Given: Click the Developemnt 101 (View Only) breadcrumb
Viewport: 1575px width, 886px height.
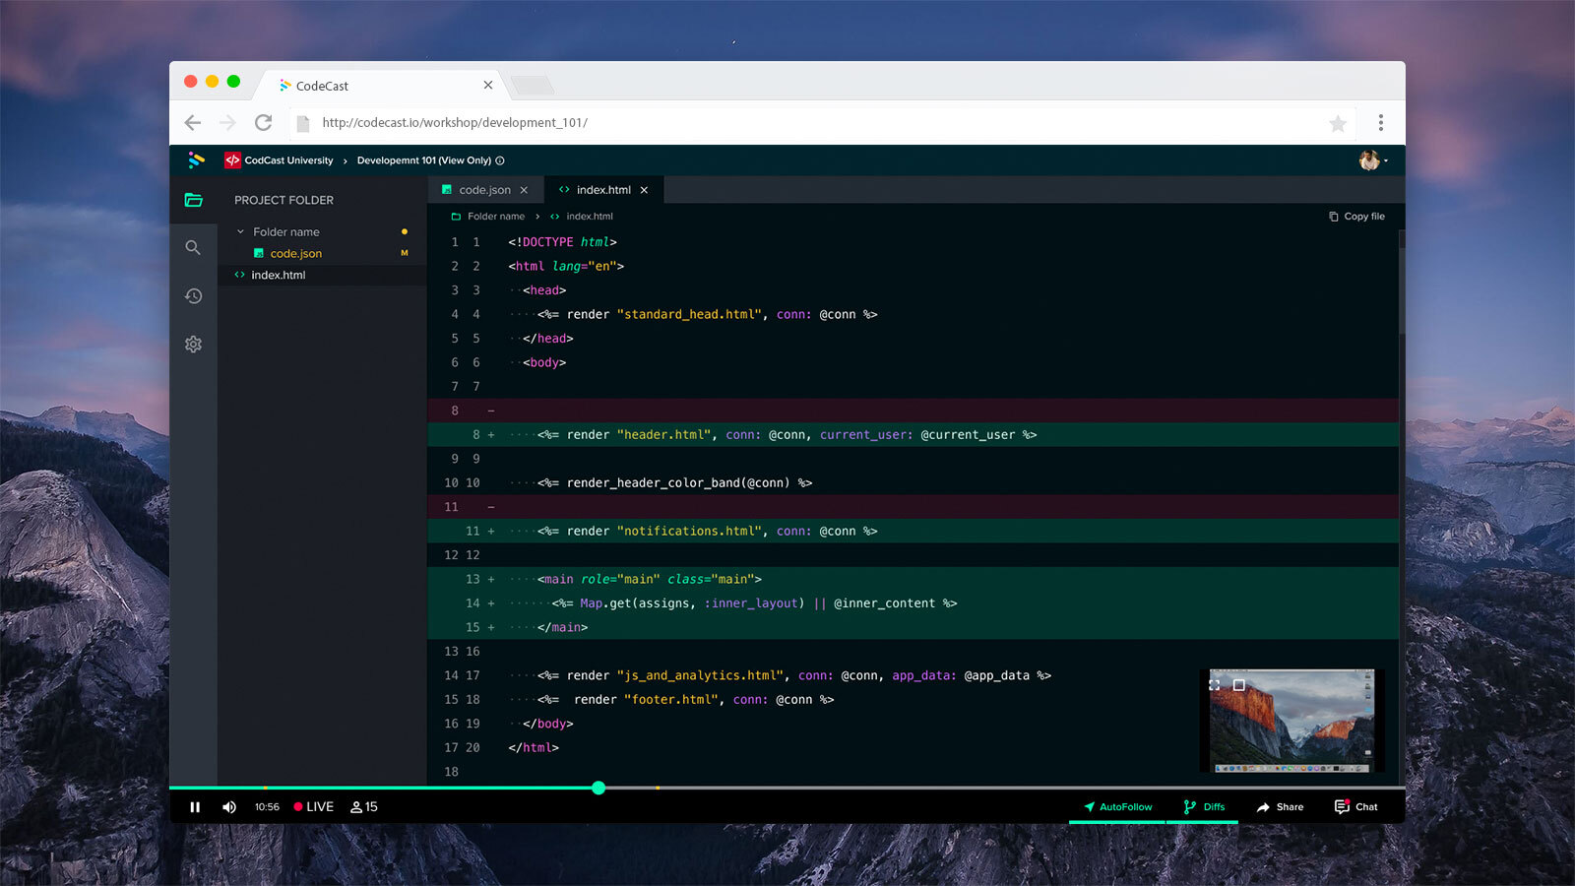Looking at the screenshot, I should pyautogui.click(x=423, y=159).
